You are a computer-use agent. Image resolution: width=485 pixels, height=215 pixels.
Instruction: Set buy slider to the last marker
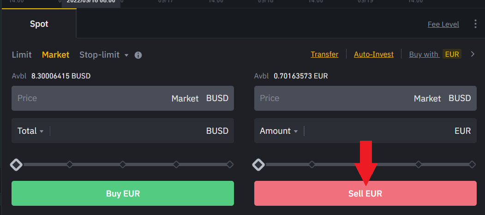(230, 164)
